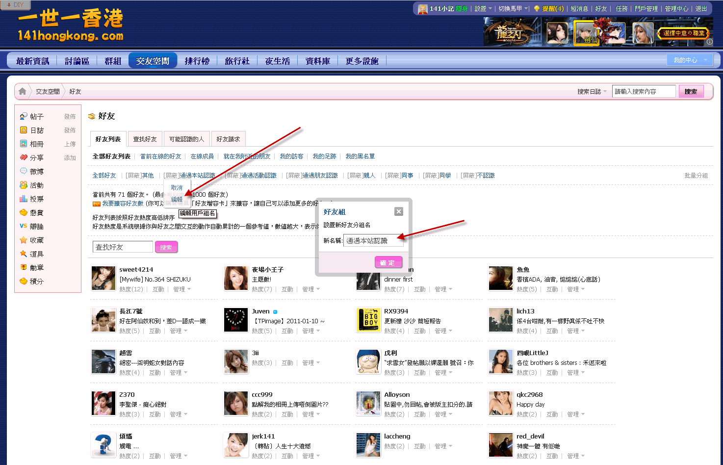Select 編輯 in the group popup menu
Image resolution: width=723 pixels, height=465 pixels.
(x=177, y=200)
